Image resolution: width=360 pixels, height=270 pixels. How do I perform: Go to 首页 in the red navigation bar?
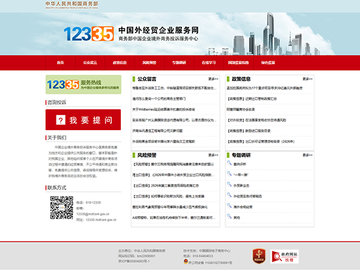pos(60,62)
